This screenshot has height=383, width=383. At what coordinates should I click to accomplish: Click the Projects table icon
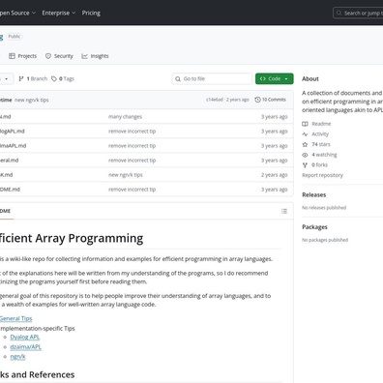coord(12,56)
